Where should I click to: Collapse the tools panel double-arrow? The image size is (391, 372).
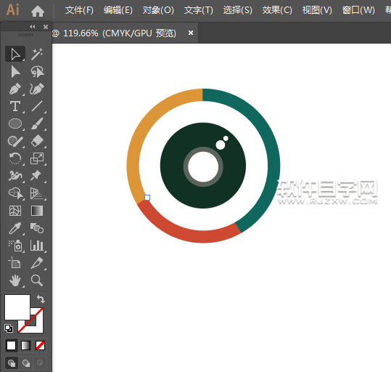33,27
